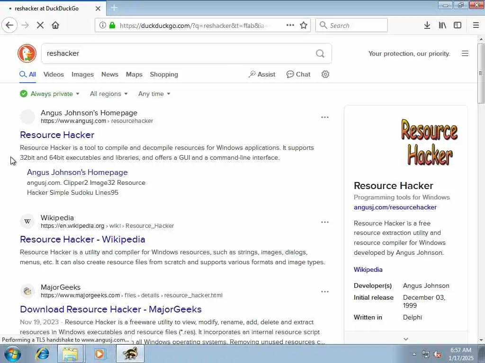Expand the Resource Hacker info panel
Screen dimensions: 485x363
point(406,339)
